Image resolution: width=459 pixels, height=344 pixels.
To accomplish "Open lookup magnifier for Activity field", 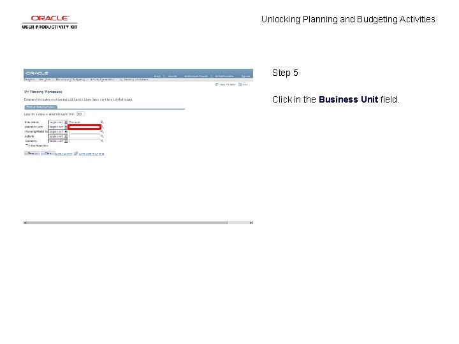I will (102, 136).
